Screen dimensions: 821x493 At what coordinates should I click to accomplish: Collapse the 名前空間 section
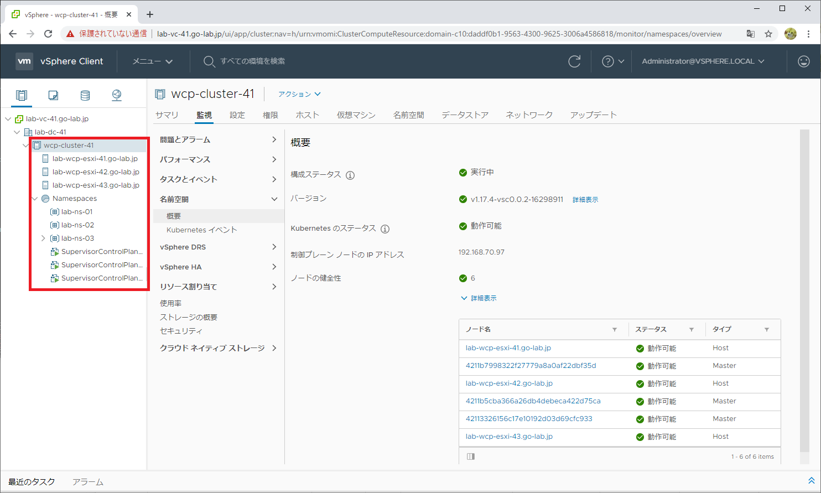[x=219, y=200]
